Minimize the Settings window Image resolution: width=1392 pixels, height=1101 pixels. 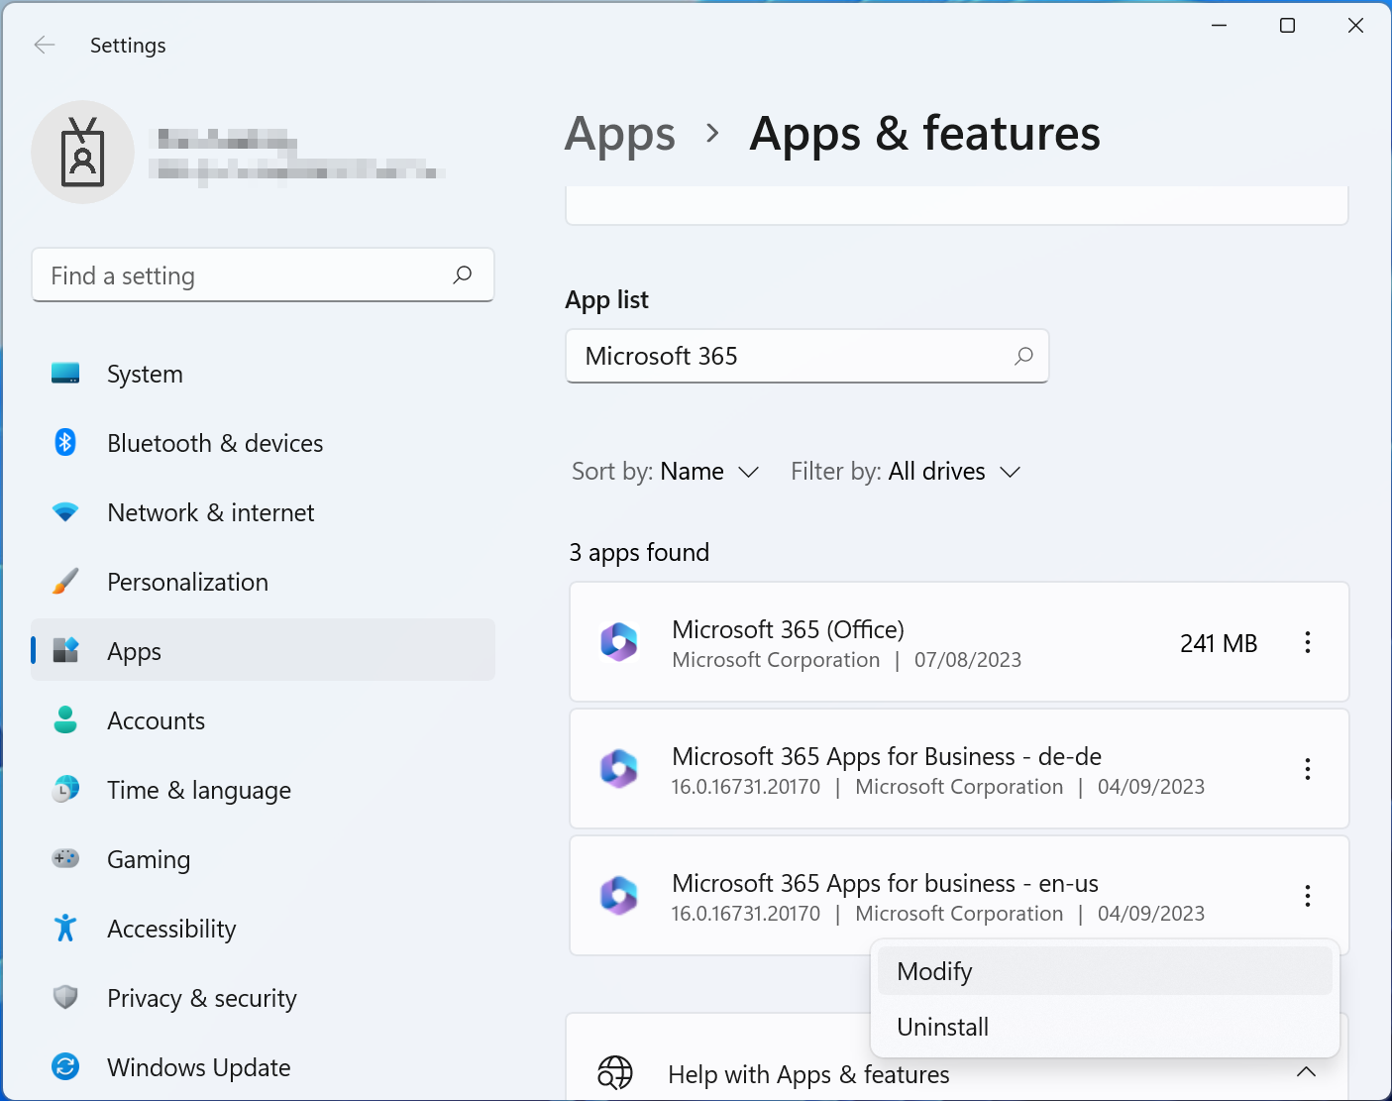(1219, 26)
